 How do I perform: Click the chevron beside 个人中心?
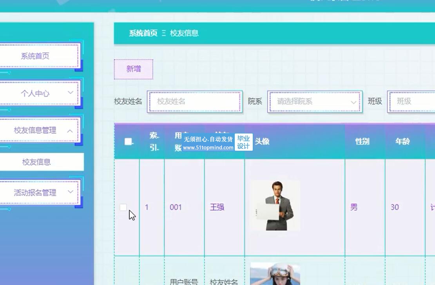click(71, 93)
